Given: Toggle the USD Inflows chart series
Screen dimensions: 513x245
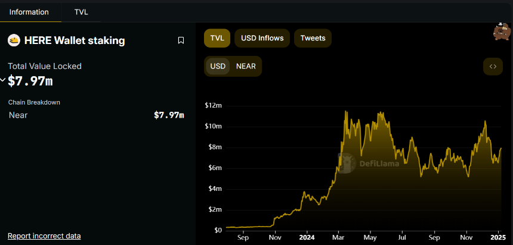Looking at the screenshot, I should [x=262, y=38].
